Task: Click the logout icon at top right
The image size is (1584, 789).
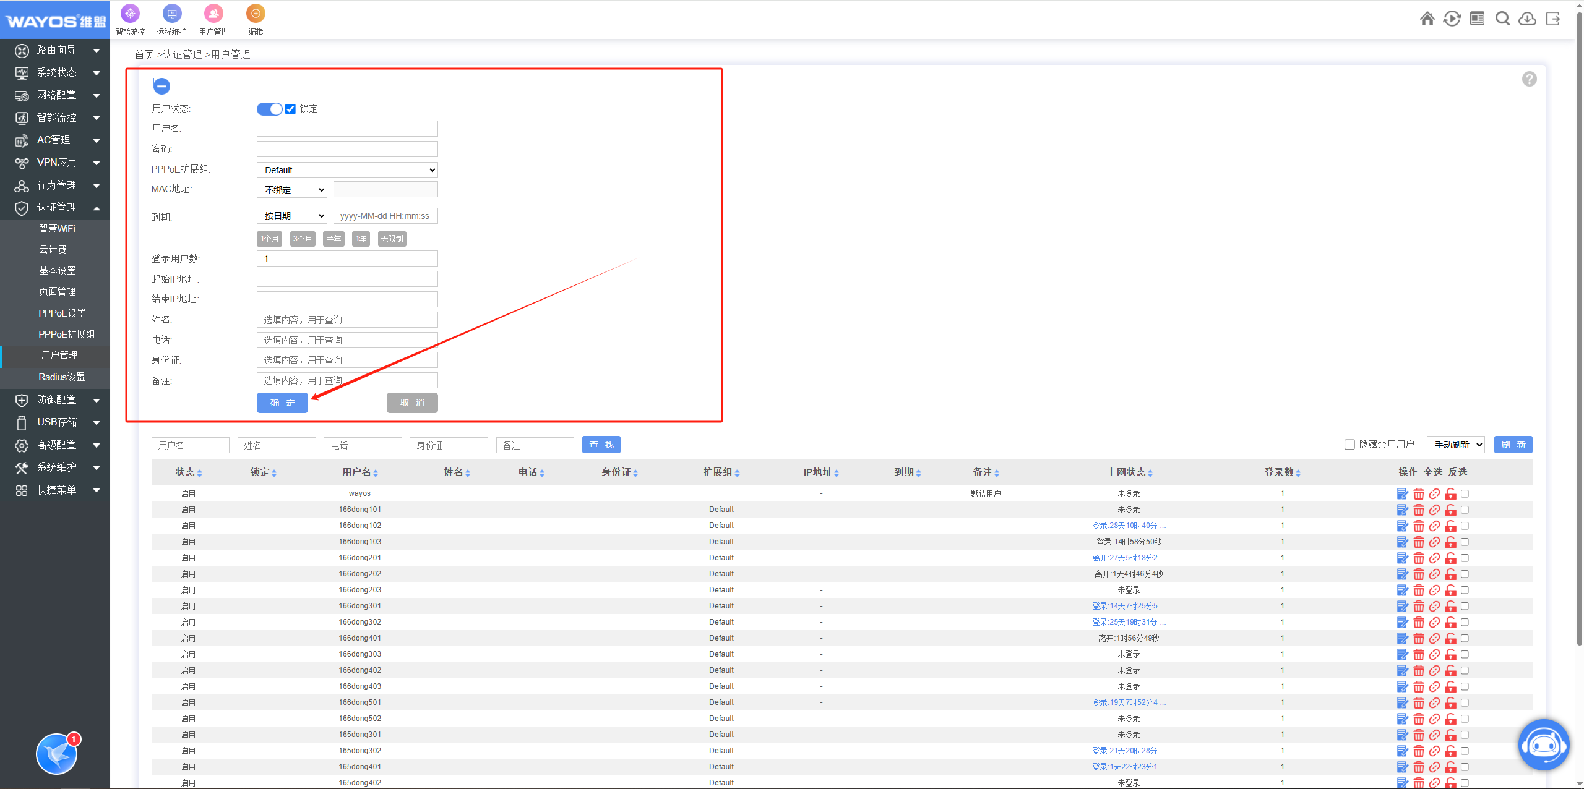Action: [x=1553, y=19]
